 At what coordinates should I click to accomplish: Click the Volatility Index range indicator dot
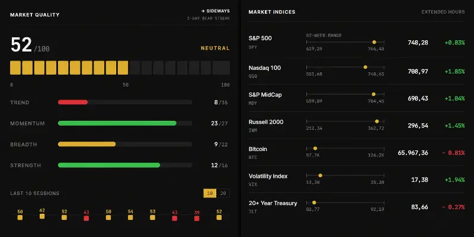[x=321, y=175]
